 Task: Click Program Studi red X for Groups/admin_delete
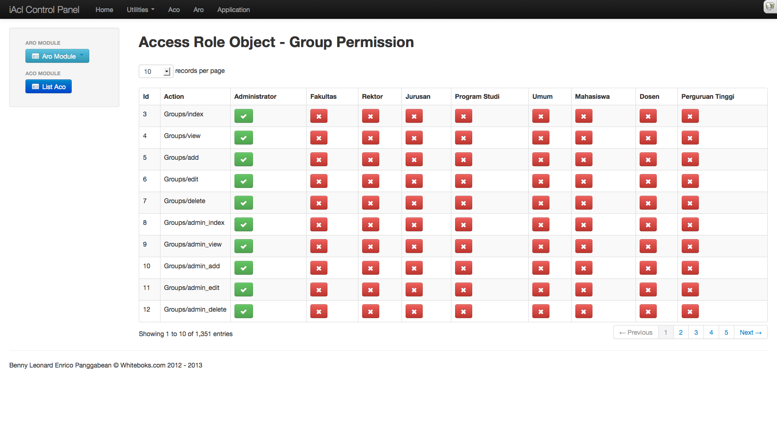[x=463, y=311]
